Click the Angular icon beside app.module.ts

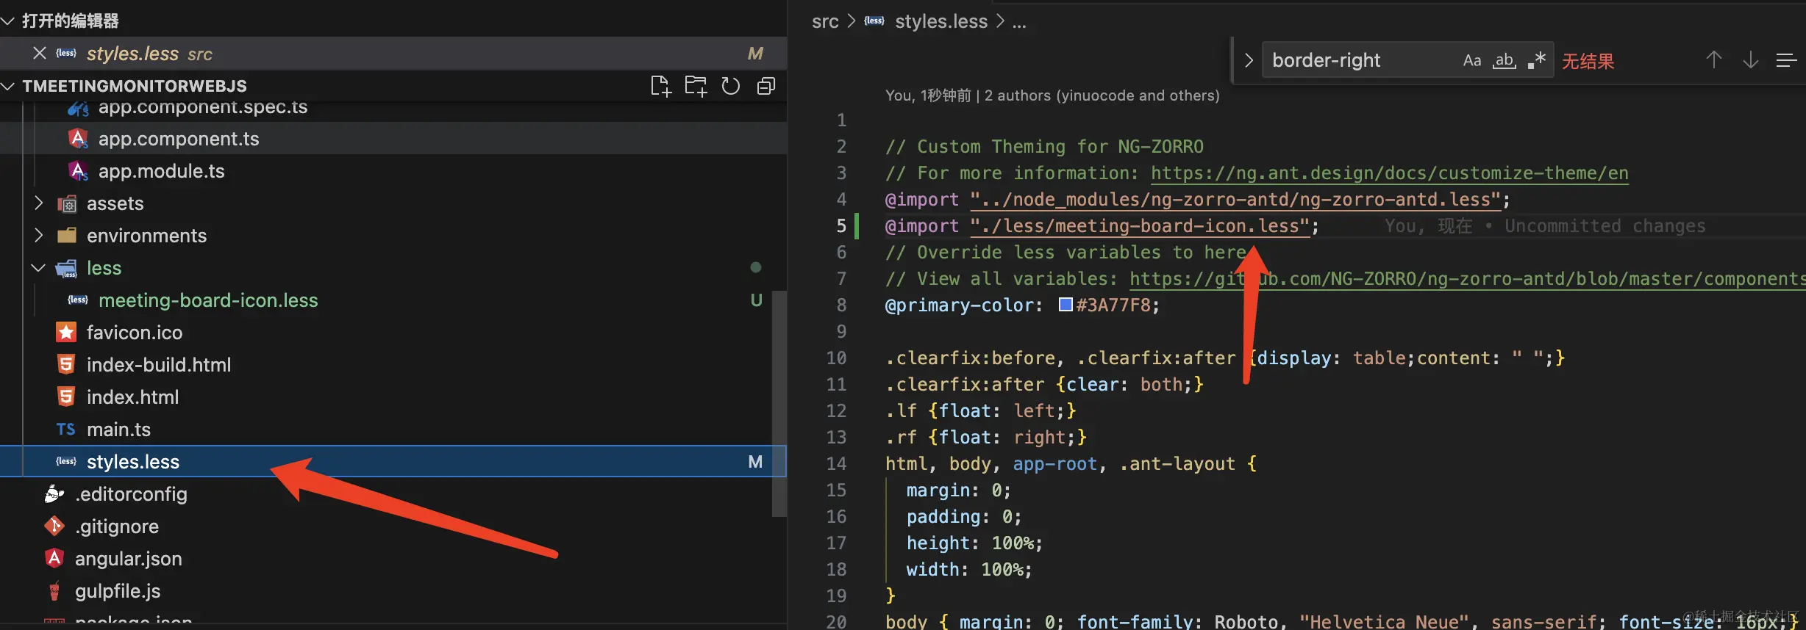tap(78, 170)
